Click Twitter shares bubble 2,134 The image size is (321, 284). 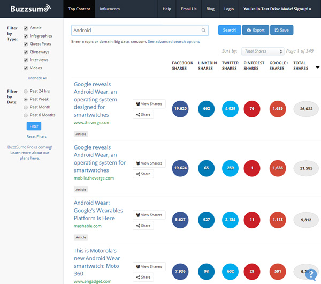pos(230,220)
